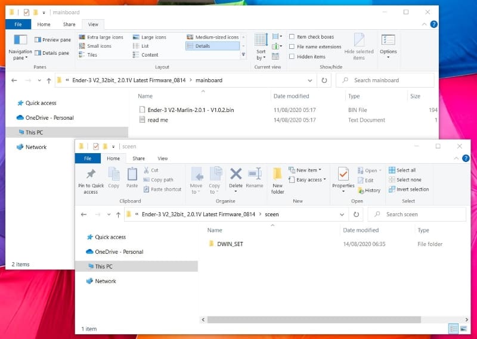Open Move to dropdown

tap(196, 181)
